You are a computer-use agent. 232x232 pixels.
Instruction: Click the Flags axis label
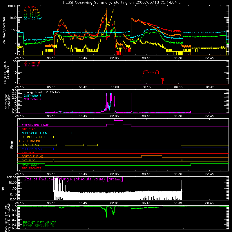pyautogui.click(x=12, y=145)
